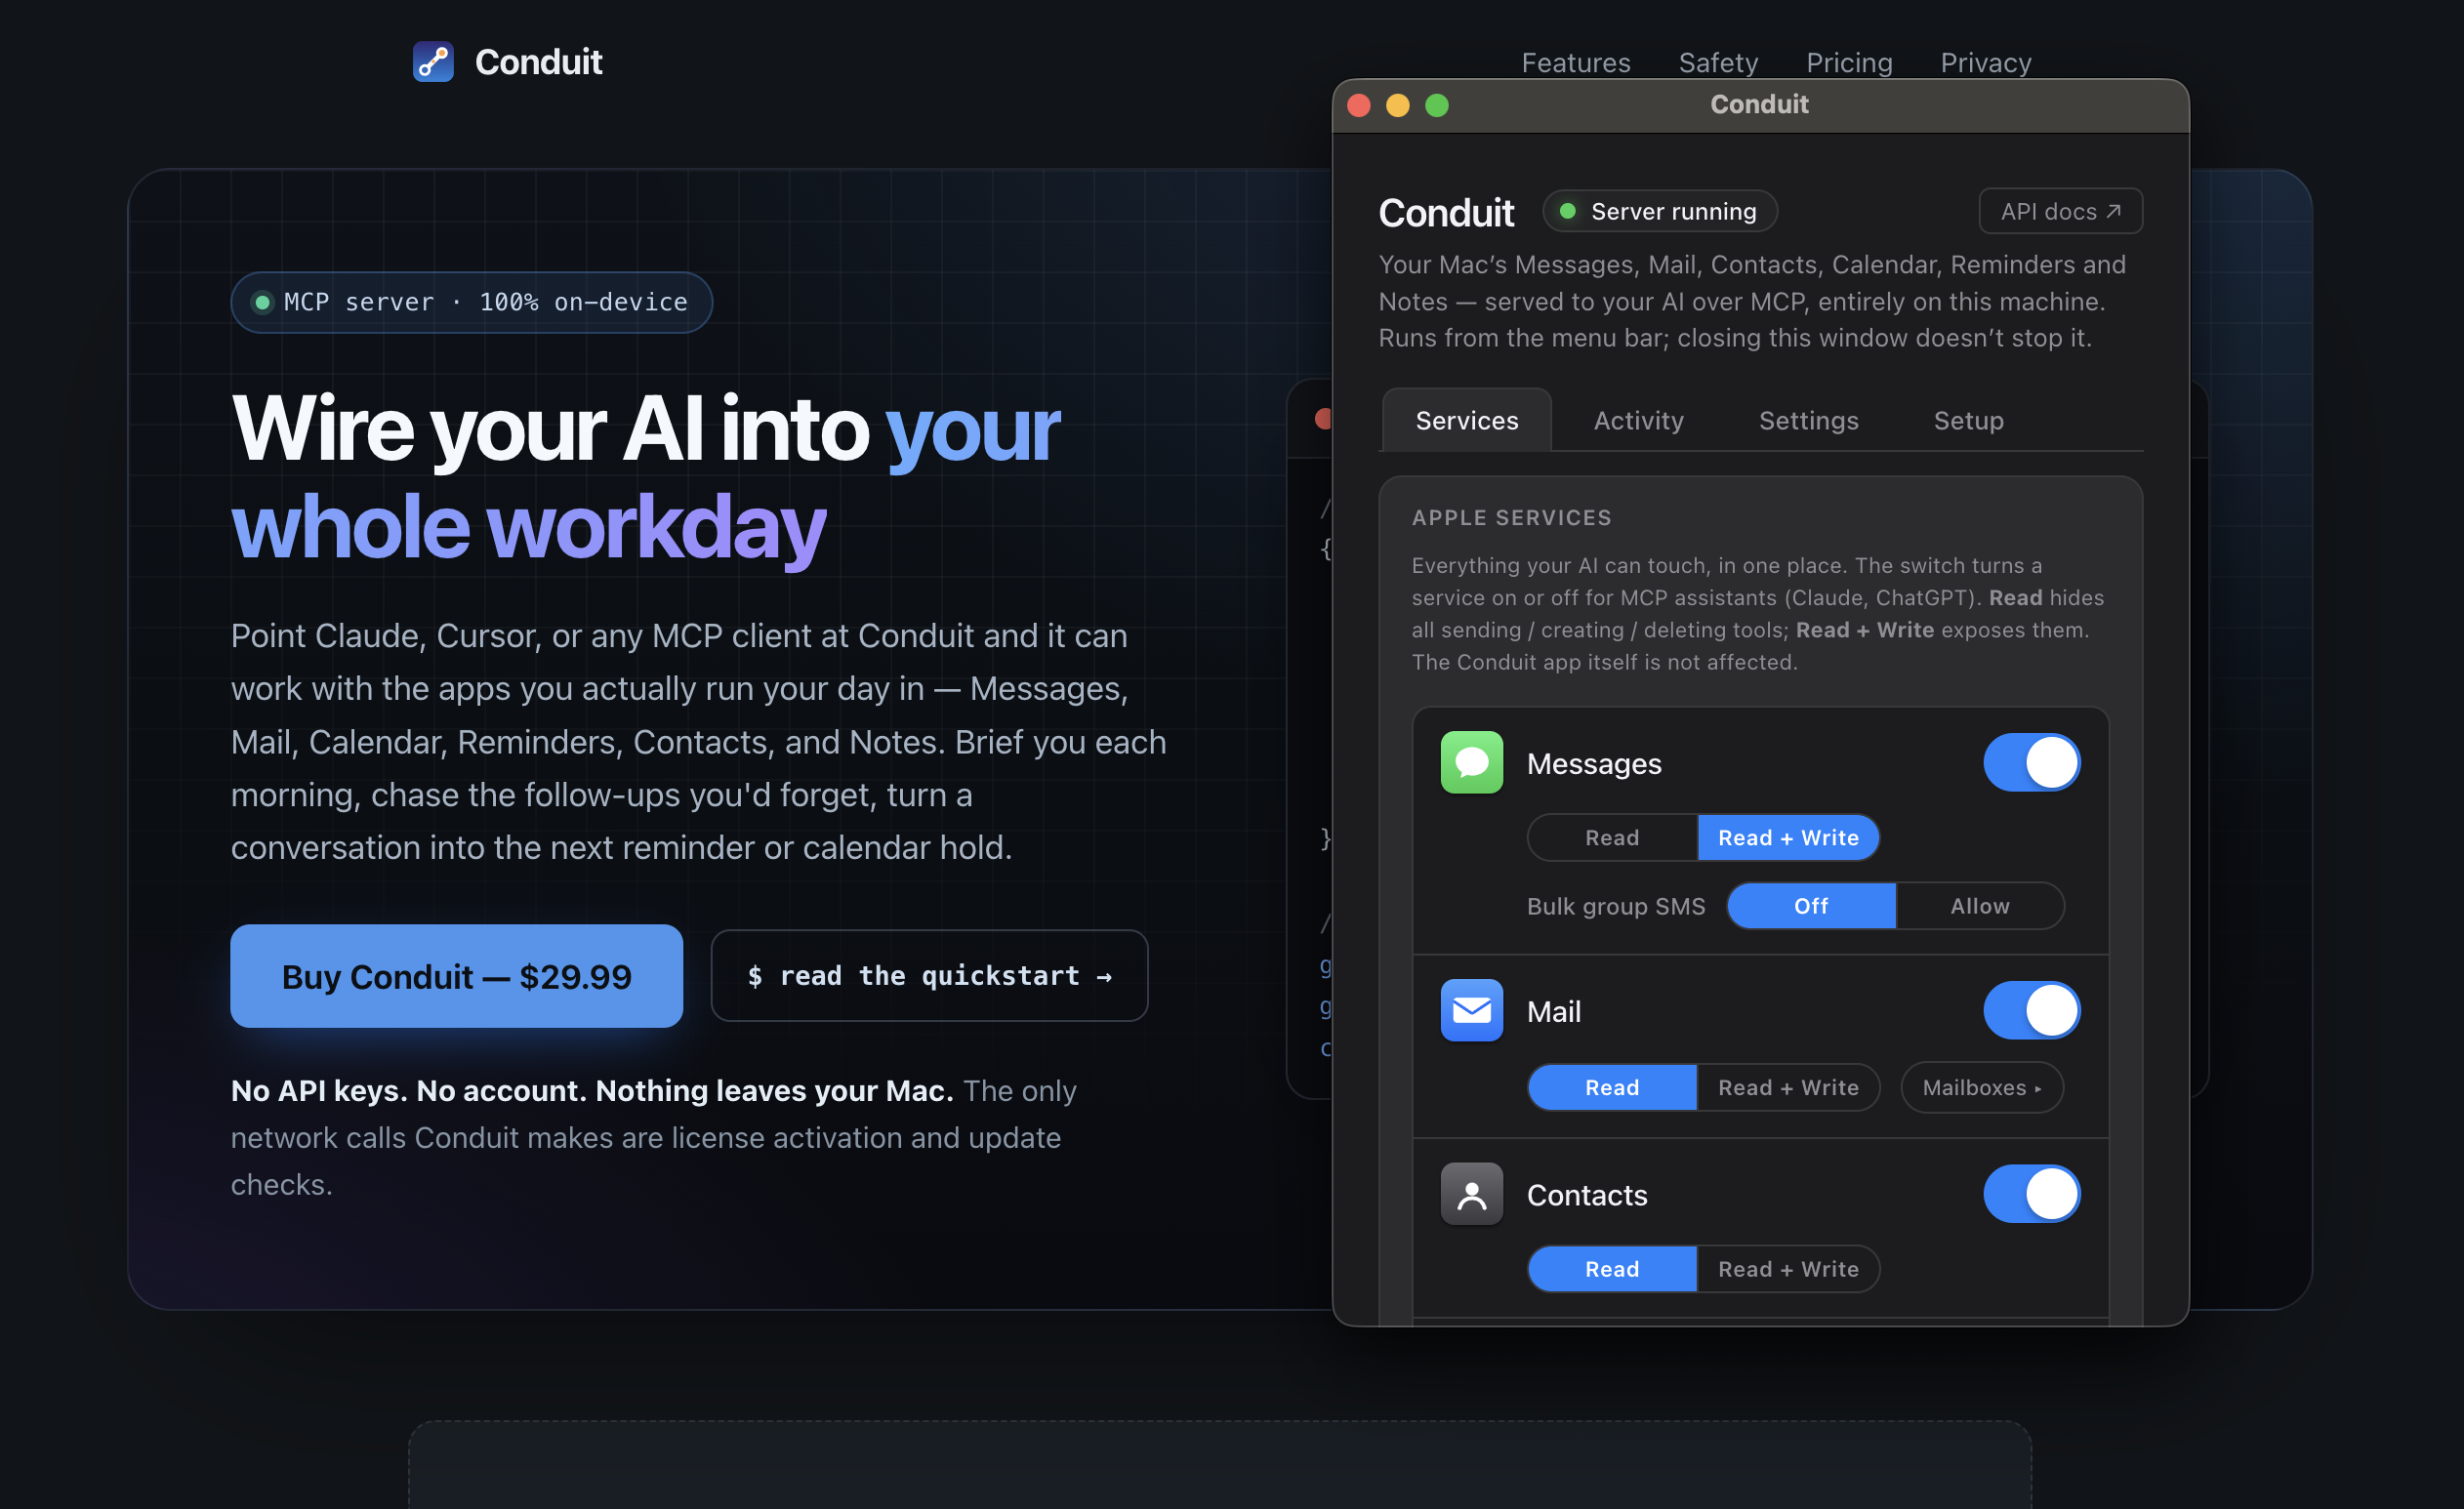This screenshot has height=1509, width=2464.
Task: Set Messages access to Read
Action: tap(1612, 838)
